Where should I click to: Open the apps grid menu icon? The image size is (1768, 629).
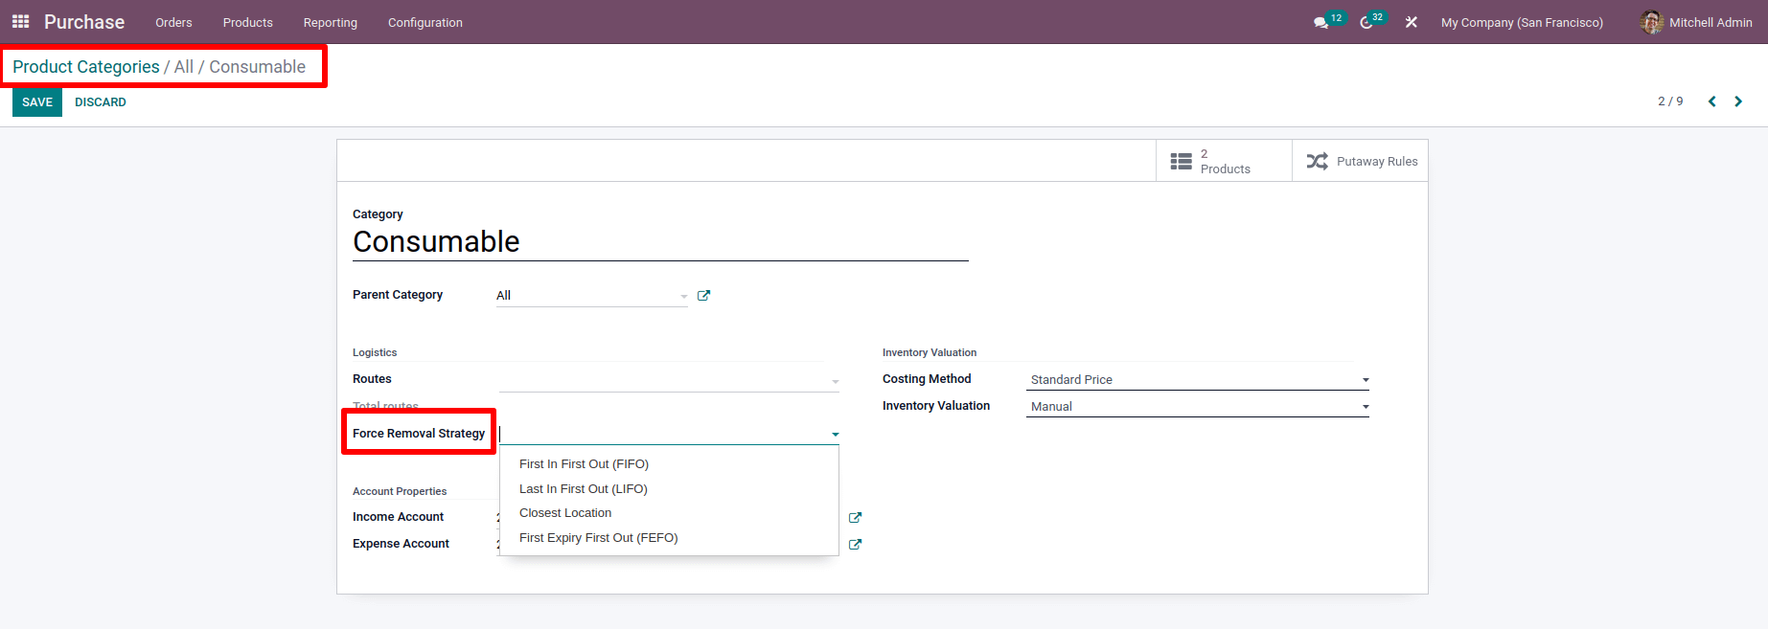pos(20,21)
